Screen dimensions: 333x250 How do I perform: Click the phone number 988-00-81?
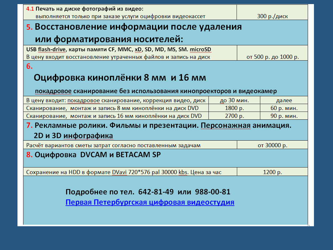pyautogui.click(x=213, y=192)
